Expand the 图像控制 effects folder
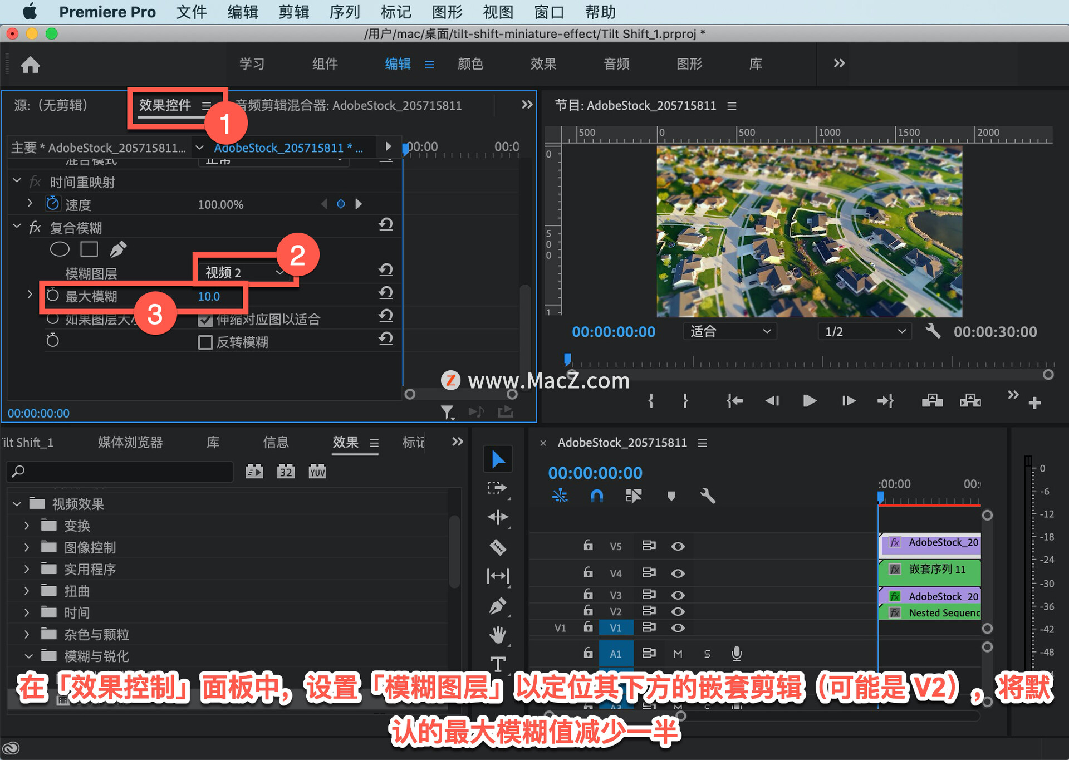This screenshot has height=760, width=1069. click(26, 547)
